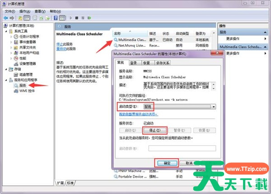The height and width of the screenshot is (194, 271).
Task: Click the 停止 this service link
Action: [60, 44]
